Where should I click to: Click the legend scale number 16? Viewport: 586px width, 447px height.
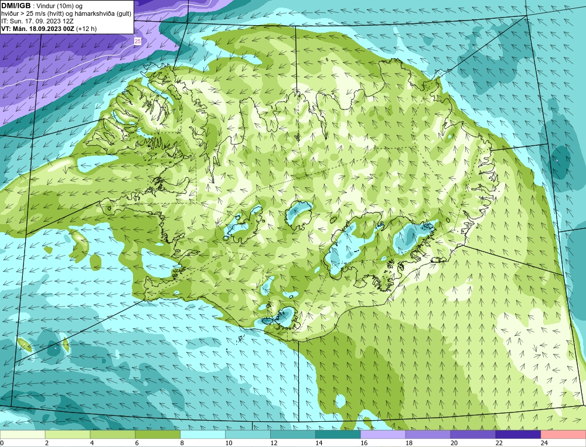point(364,443)
